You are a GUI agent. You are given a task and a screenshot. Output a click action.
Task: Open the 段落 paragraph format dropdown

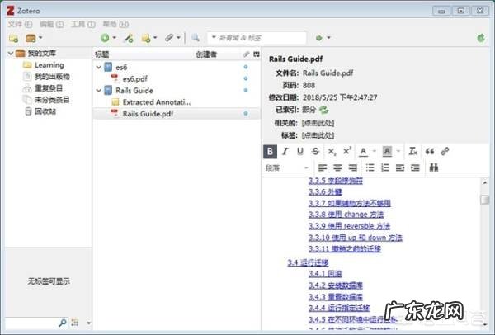pyautogui.click(x=287, y=168)
